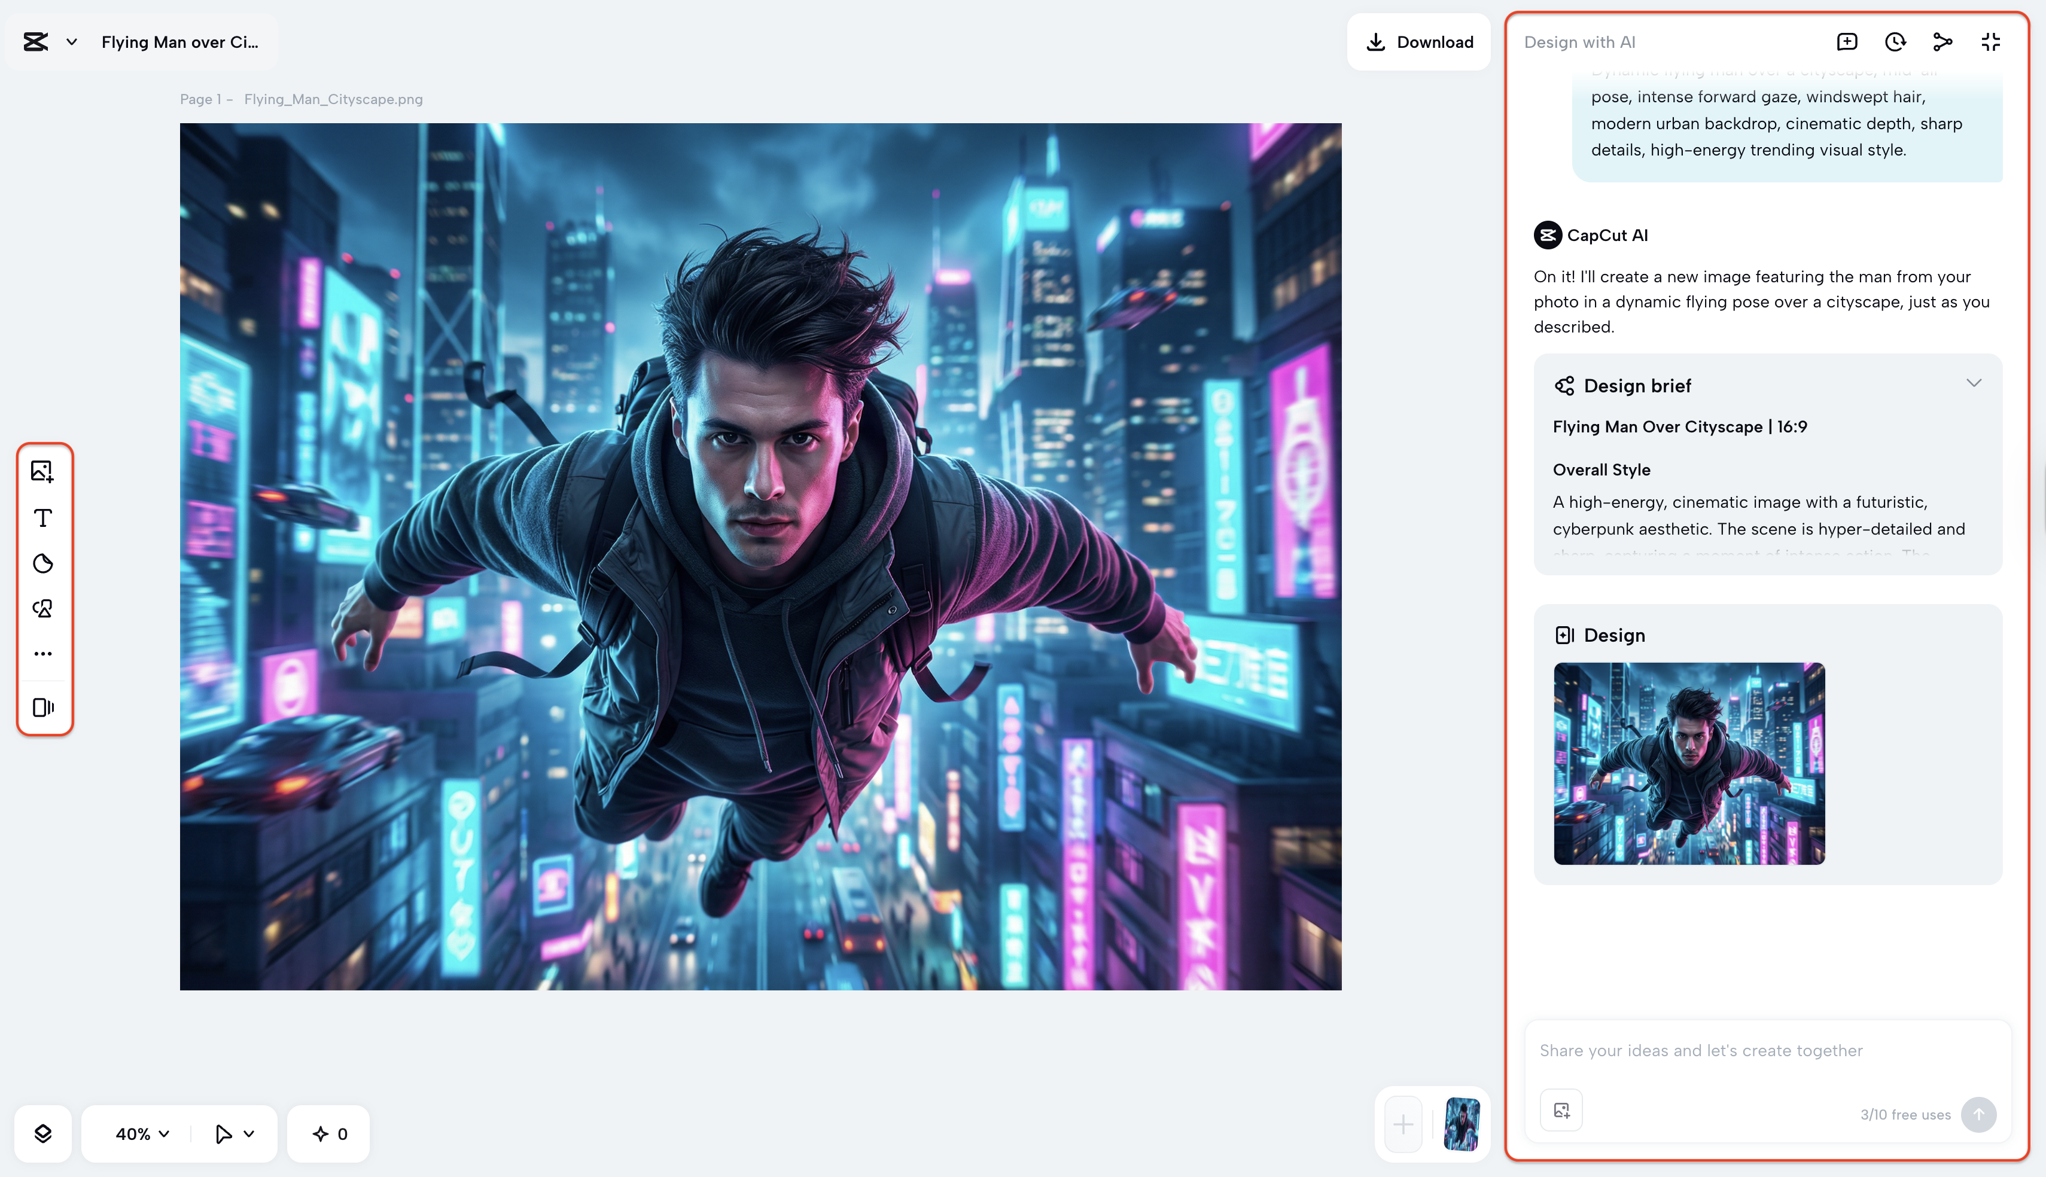Screen dimensions: 2046x1177
Task: Open the more tools ellipsis menu
Action: (x=43, y=653)
